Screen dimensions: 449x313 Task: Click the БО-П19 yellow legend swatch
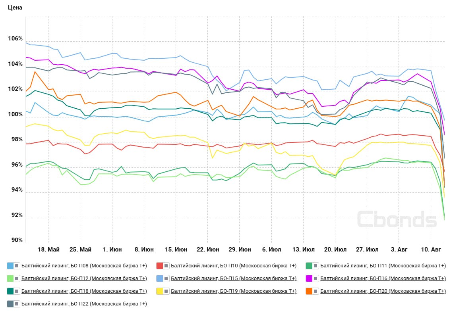point(163,291)
